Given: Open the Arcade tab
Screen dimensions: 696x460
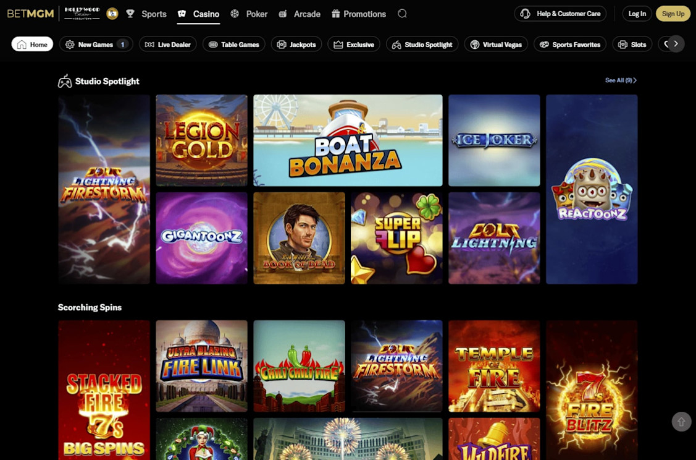Looking at the screenshot, I should click(299, 14).
